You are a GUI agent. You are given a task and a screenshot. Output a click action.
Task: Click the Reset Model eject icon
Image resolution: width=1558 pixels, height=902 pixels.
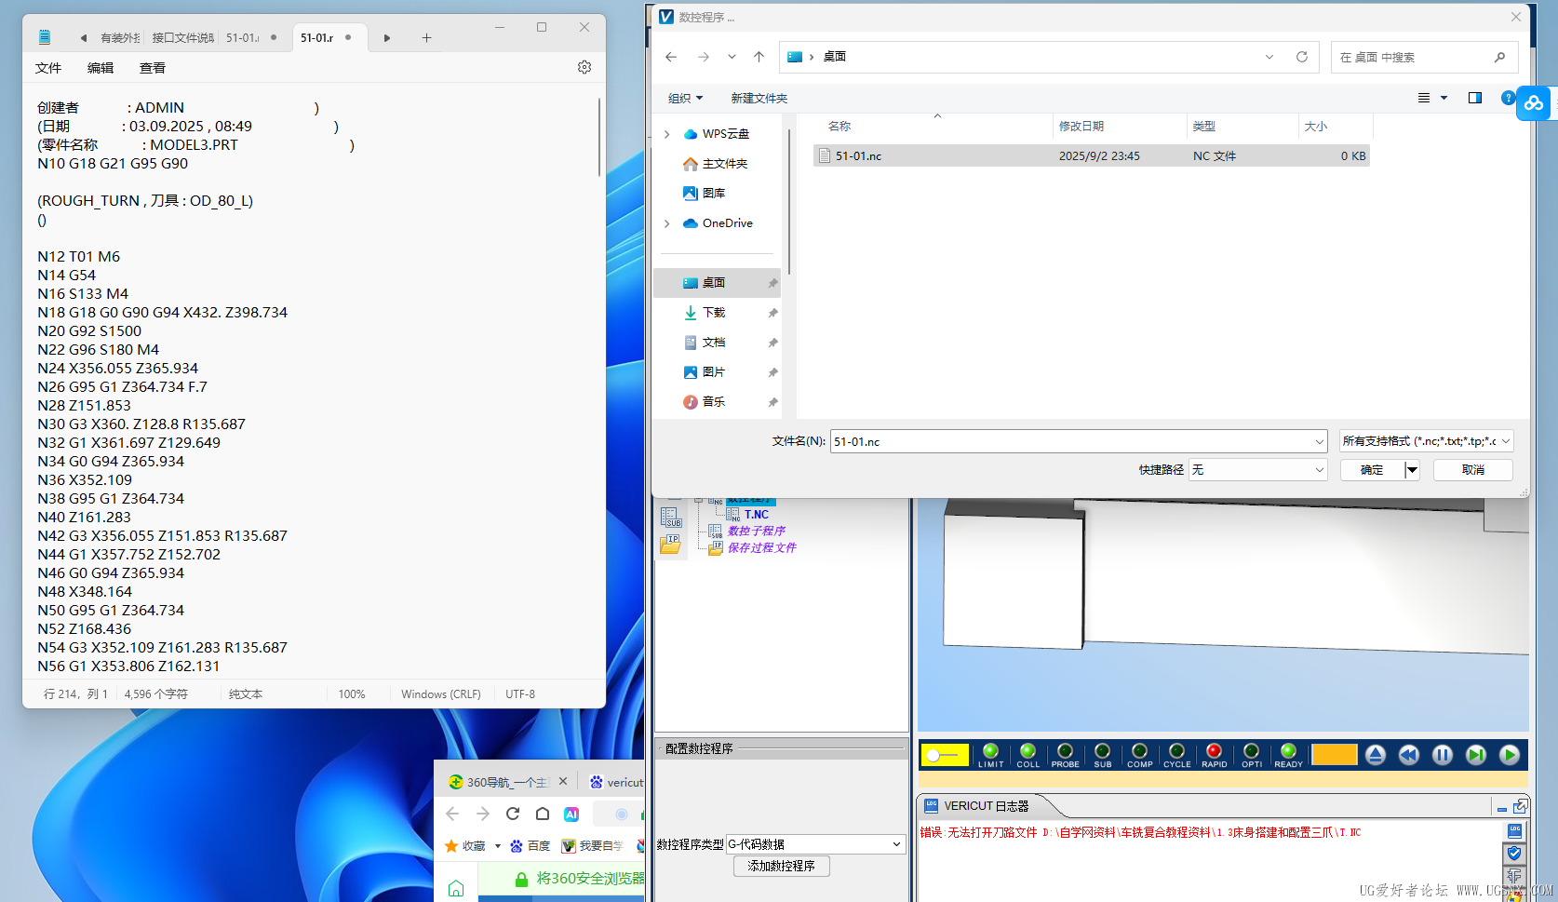(1375, 755)
